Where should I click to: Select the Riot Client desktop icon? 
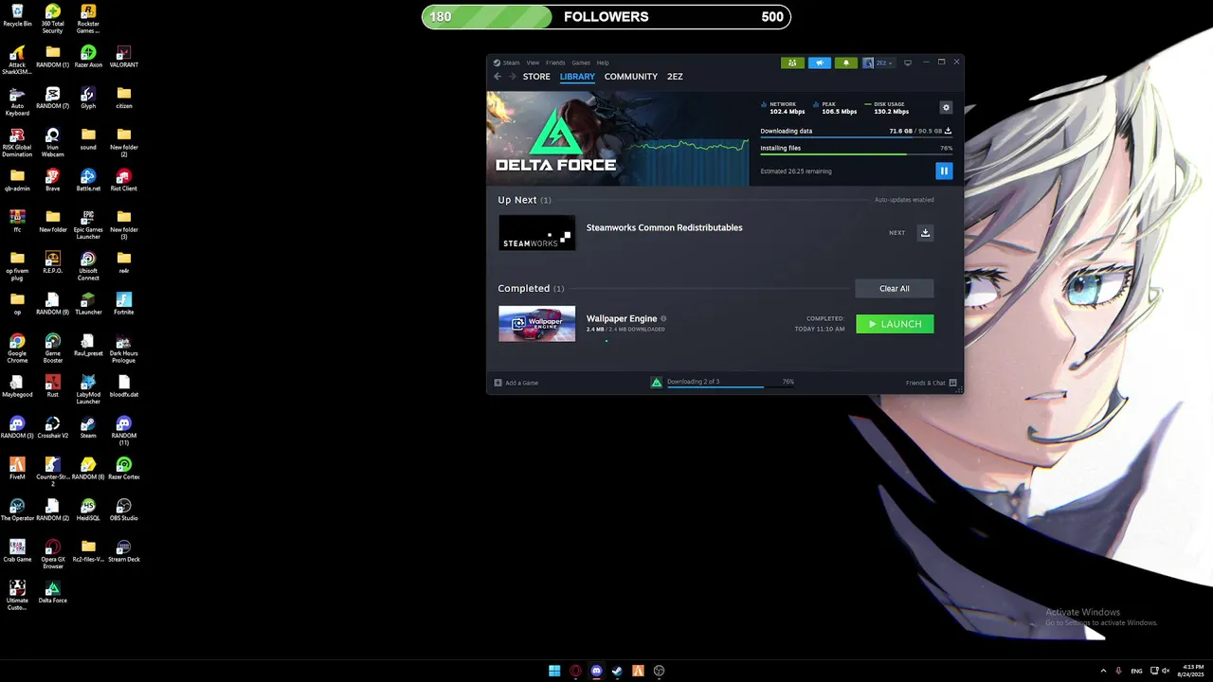(123, 180)
